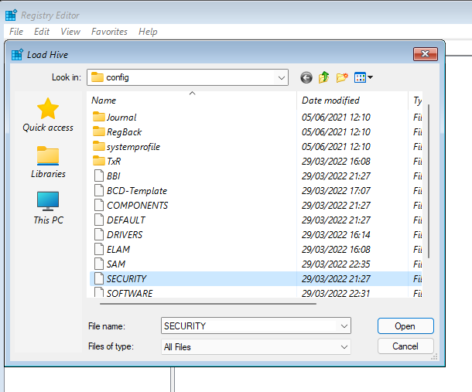Open the View Menu icon
472x392 pixels.
(x=363, y=77)
